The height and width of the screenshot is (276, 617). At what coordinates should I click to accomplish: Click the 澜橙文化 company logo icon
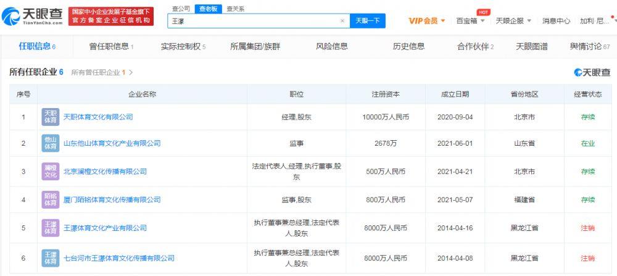click(x=51, y=172)
